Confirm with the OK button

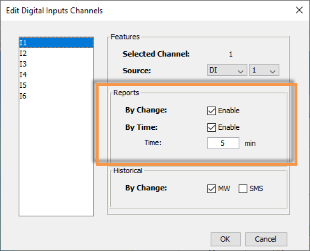click(x=225, y=239)
